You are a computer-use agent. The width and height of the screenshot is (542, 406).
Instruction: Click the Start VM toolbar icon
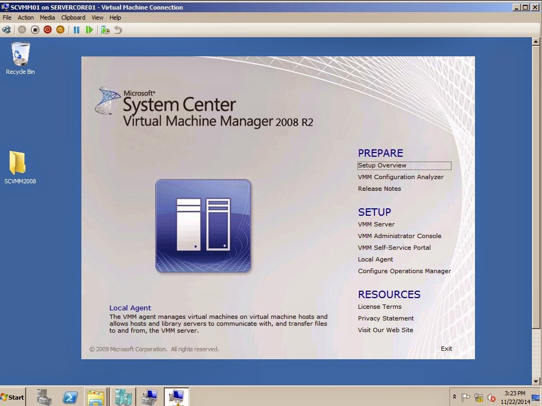point(22,30)
